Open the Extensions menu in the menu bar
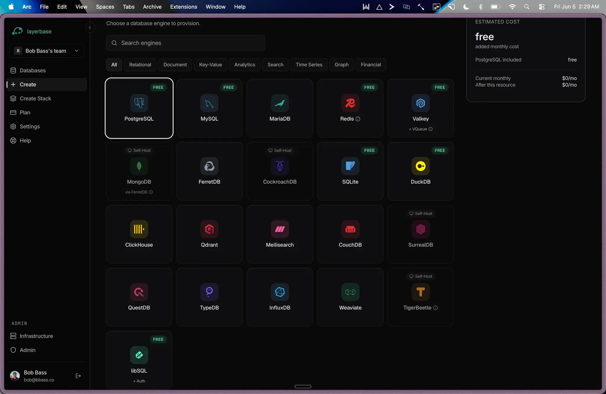 [183, 7]
